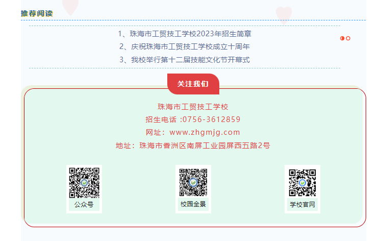Click the 校园全景 caption label
The width and height of the screenshot is (382, 241).
(x=193, y=204)
